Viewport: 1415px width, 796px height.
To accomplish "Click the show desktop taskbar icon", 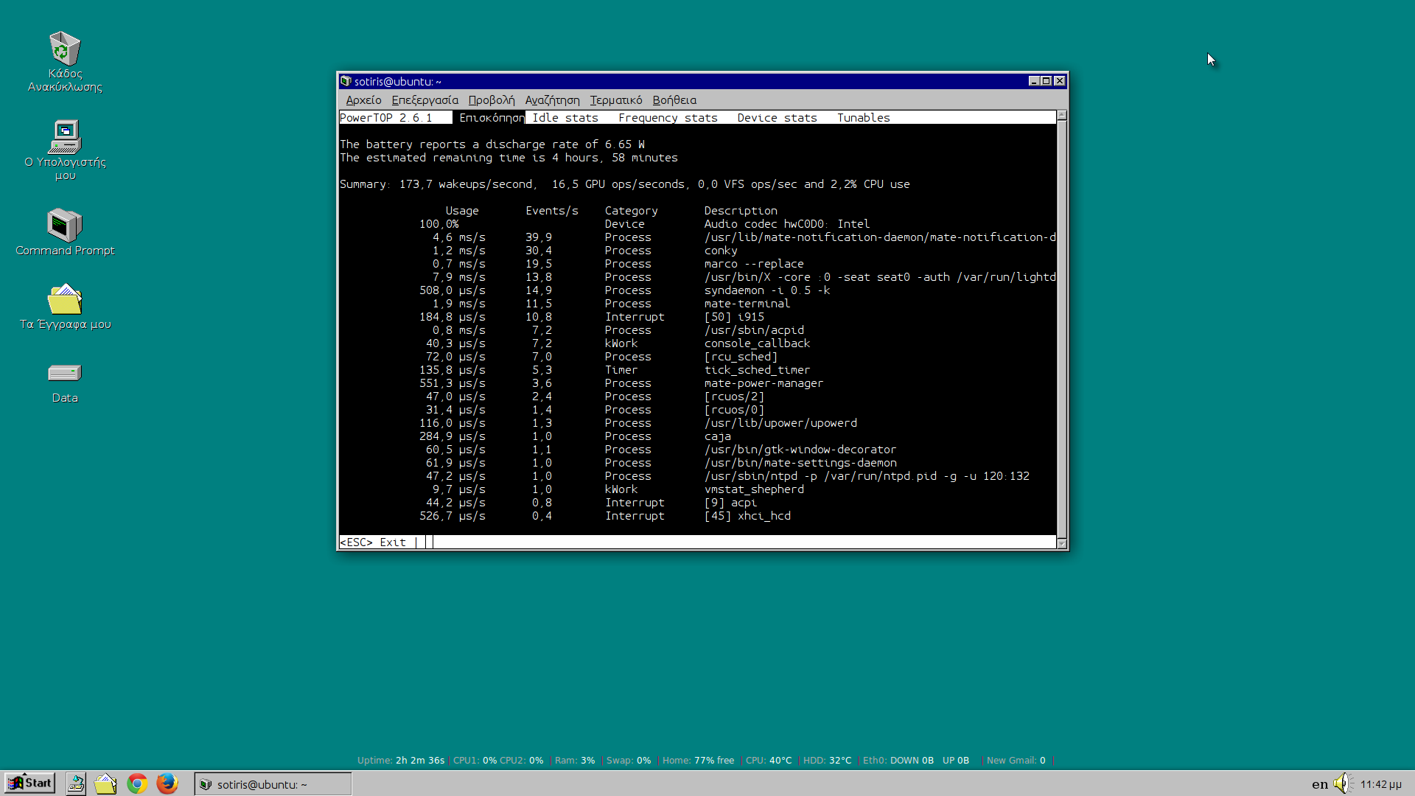I will [76, 783].
